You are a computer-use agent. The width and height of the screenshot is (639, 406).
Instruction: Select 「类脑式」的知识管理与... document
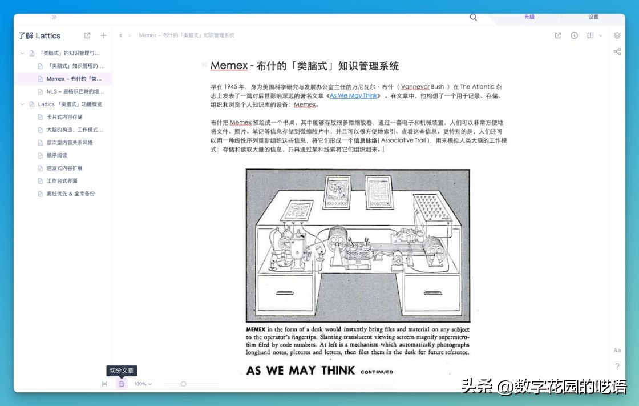(x=69, y=53)
